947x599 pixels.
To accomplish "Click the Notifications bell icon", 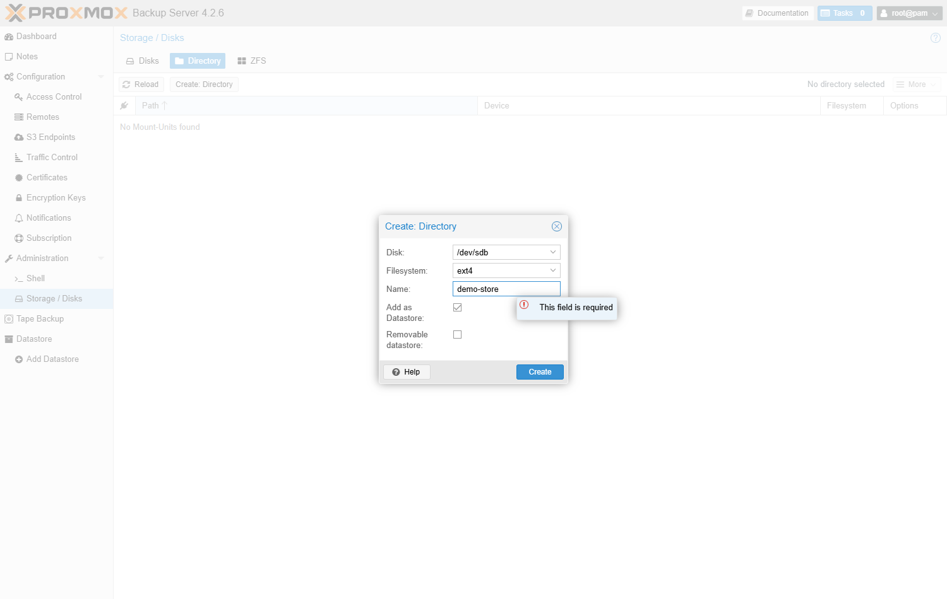I will 19,218.
